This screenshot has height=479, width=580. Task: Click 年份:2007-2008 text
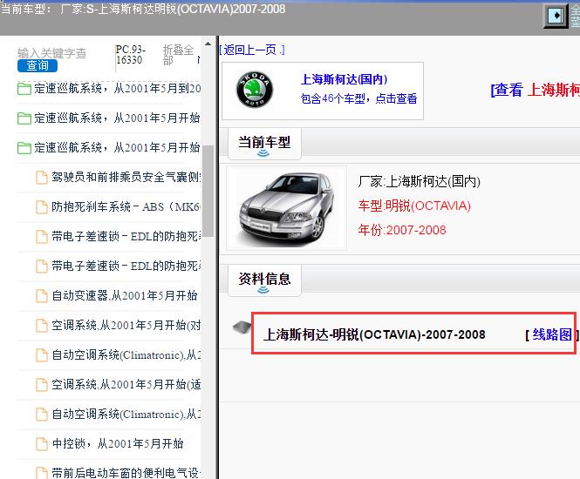click(x=402, y=231)
